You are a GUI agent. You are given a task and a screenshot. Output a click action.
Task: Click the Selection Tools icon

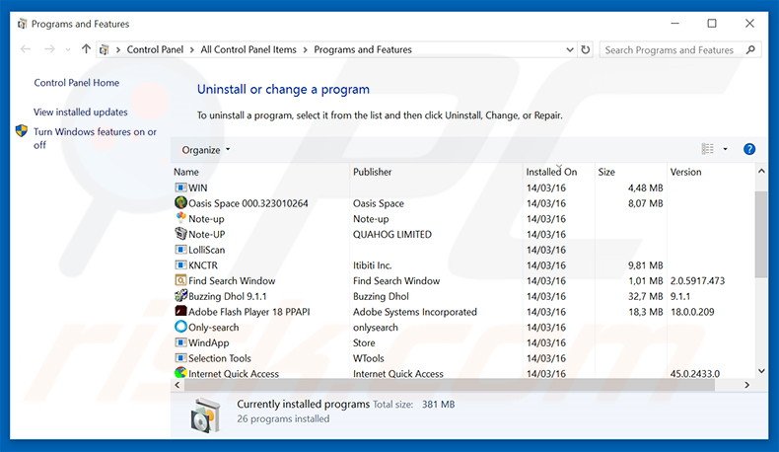180,358
